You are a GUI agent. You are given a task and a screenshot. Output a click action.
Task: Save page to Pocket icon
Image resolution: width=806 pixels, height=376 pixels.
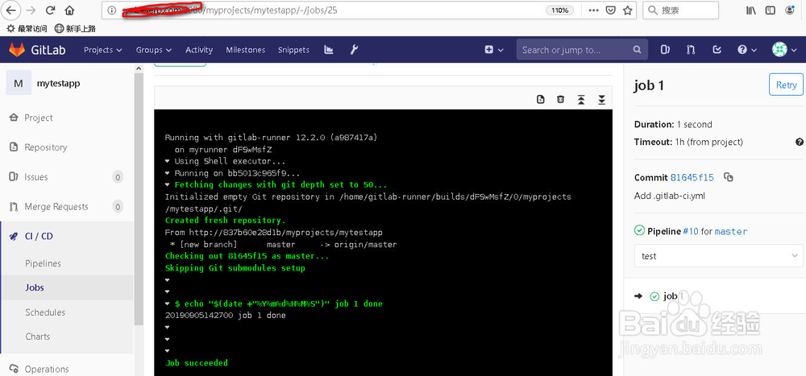[610, 10]
